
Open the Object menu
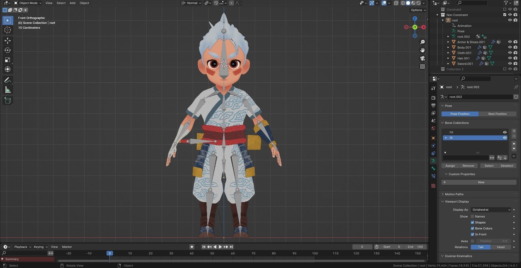(x=84, y=3)
